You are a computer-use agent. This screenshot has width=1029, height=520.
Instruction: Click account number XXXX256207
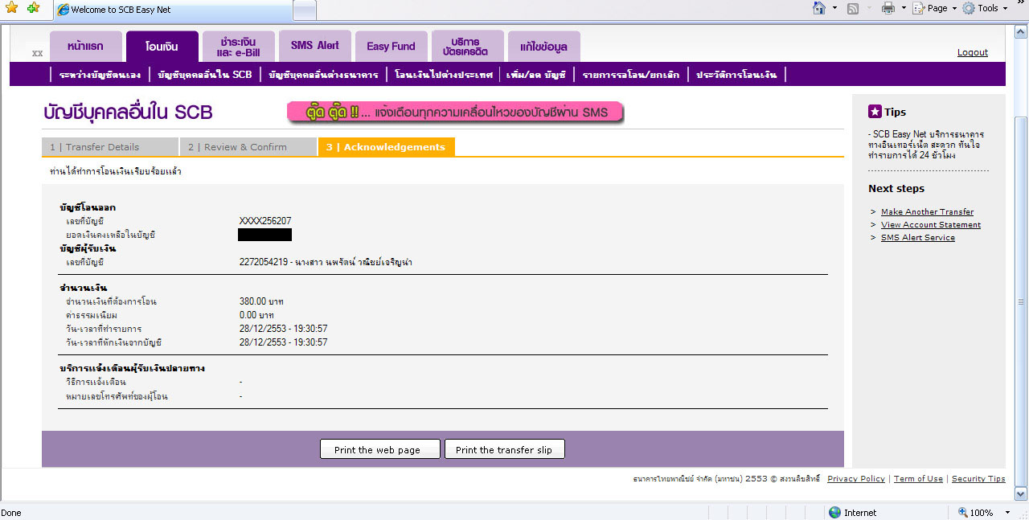point(265,221)
